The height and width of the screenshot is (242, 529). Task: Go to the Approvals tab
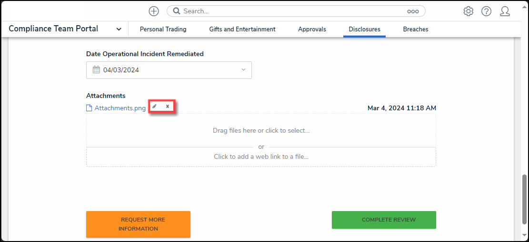[x=312, y=29]
